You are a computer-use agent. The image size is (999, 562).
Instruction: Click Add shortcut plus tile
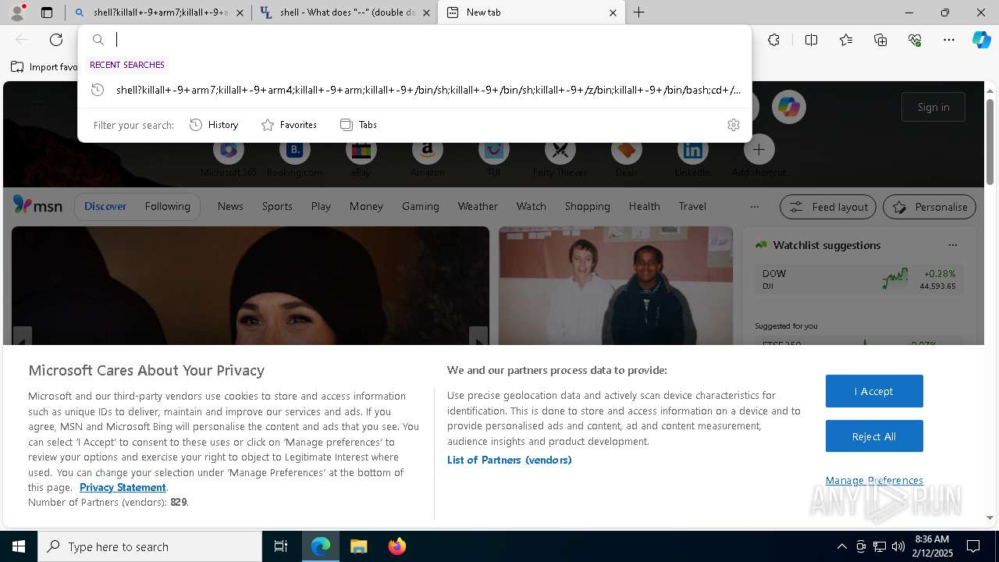pos(759,149)
